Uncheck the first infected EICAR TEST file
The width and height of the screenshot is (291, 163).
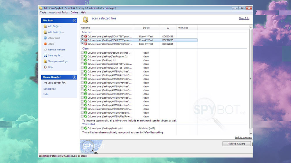82,36
